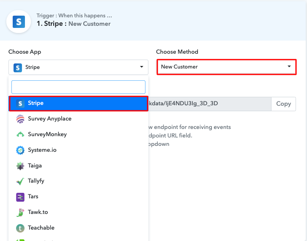Viewport: 307px width, 241px height.
Task: Open the Choose App Stripe dropdown
Action: 78,67
